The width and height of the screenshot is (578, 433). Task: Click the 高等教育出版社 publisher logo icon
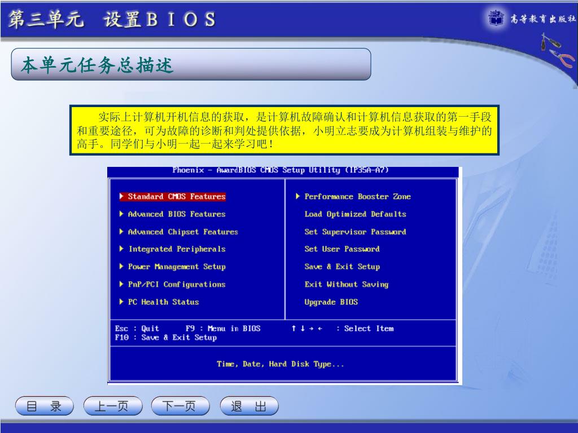pyautogui.click(x=497, y=17)
